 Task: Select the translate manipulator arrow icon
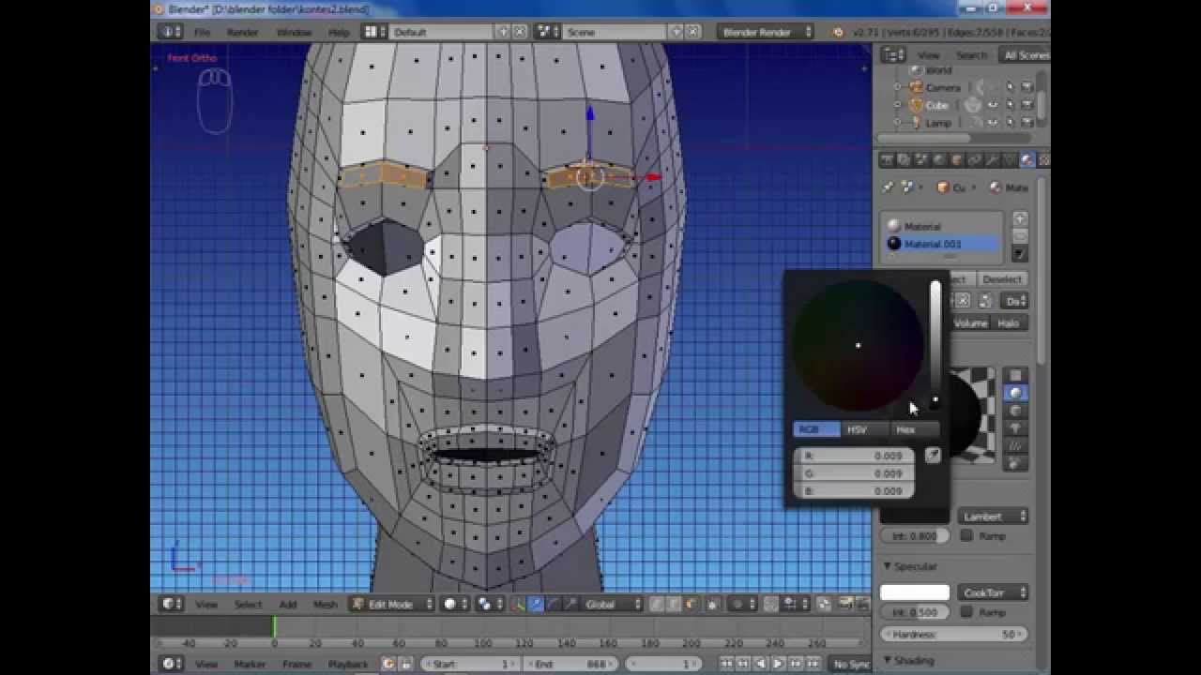tap(536, 605)
